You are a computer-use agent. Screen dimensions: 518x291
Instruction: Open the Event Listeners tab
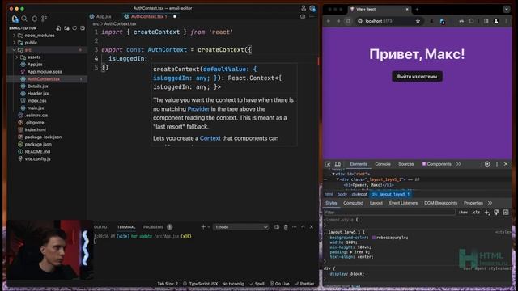[403, 203]
